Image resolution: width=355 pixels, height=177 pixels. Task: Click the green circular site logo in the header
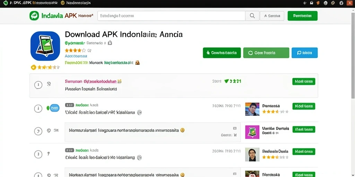pyautogui.click(x=34, y=16)
